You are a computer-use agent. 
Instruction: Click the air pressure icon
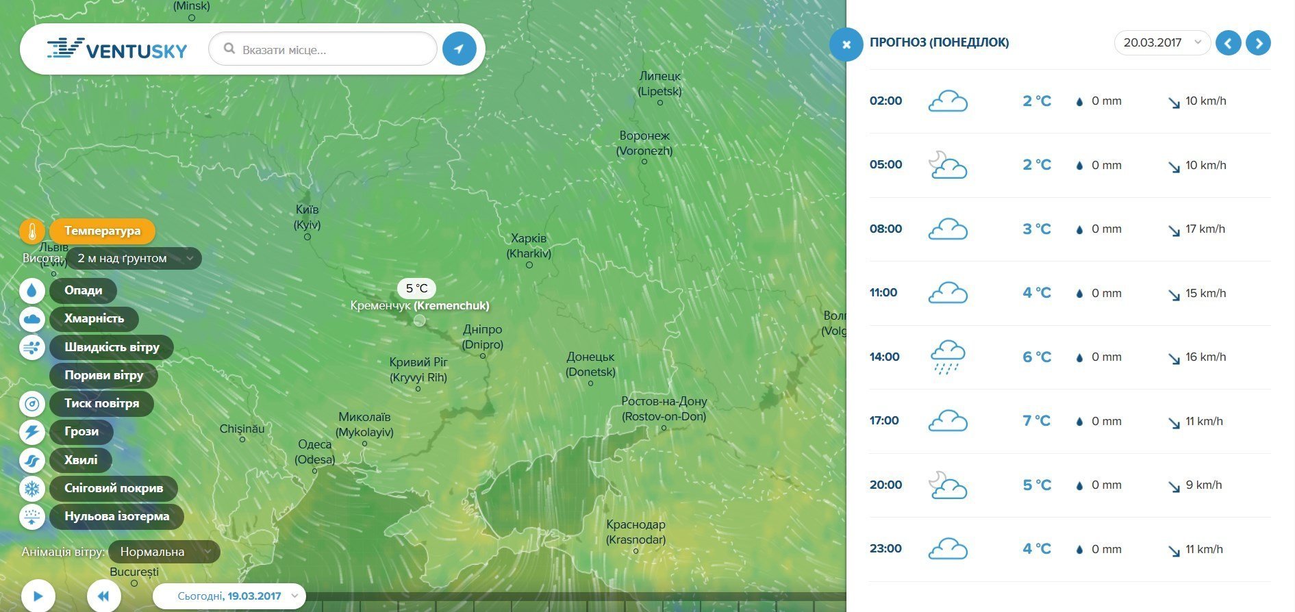pyautogui.click(x=32, y=404)
